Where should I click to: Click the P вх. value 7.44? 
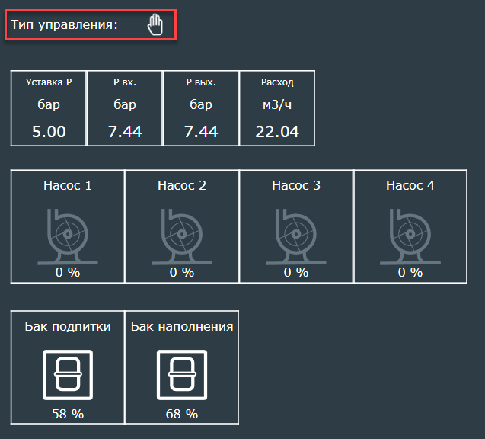[x=125, y=132]
